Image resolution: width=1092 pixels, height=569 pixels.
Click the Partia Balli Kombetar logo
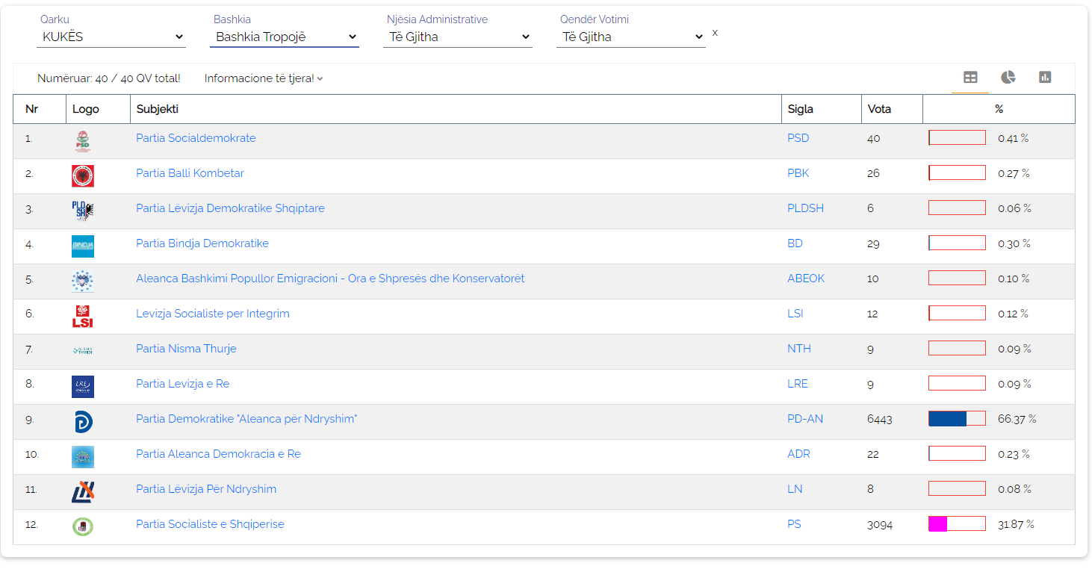click(x=83, y=175)
